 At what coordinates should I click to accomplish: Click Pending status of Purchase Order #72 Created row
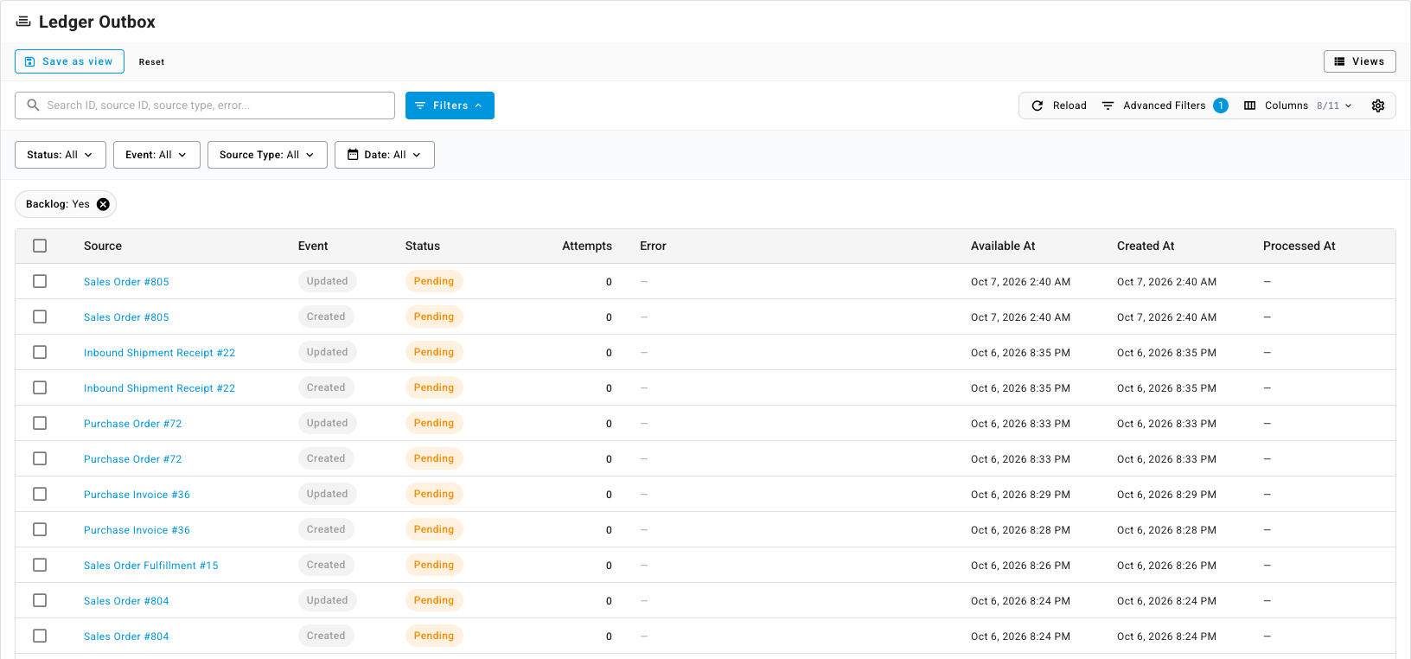tap(434, 458)
